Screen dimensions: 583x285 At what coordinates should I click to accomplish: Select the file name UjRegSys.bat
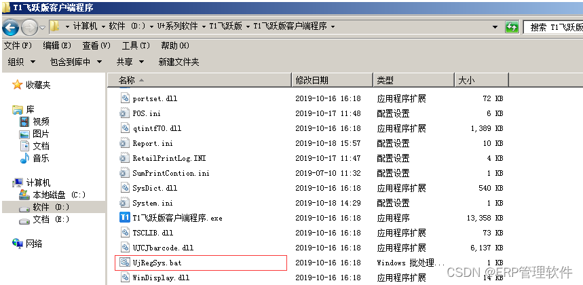coord(157,263)
